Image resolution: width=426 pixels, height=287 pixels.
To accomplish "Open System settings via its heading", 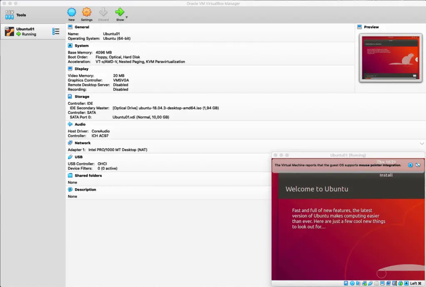I will coord(82,46).
